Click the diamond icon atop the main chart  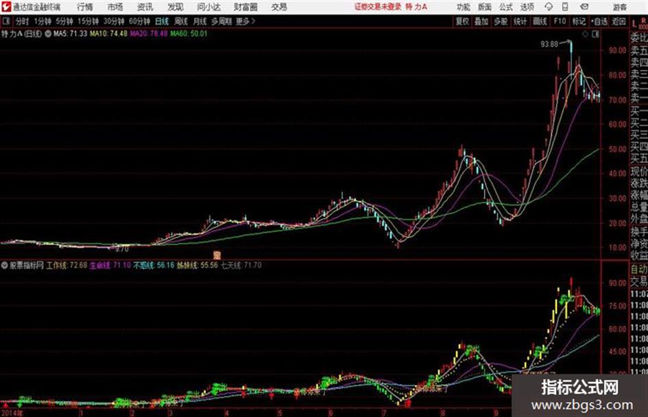pyautogui.click(x=585, y=34)
